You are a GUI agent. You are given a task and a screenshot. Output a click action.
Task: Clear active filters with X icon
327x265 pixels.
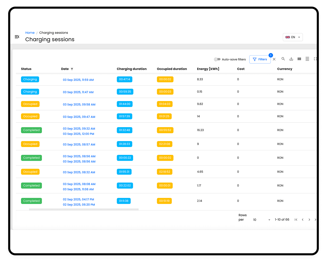(x=274, y=59)
